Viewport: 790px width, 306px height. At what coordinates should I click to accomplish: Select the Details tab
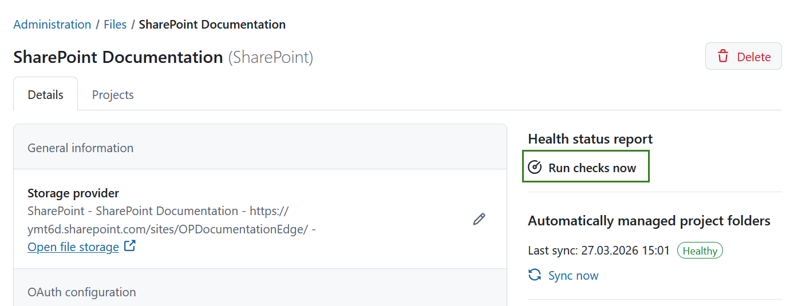[x=46, y=95]
